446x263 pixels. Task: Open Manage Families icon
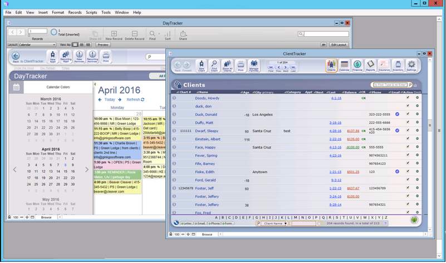tap(254, 66)
